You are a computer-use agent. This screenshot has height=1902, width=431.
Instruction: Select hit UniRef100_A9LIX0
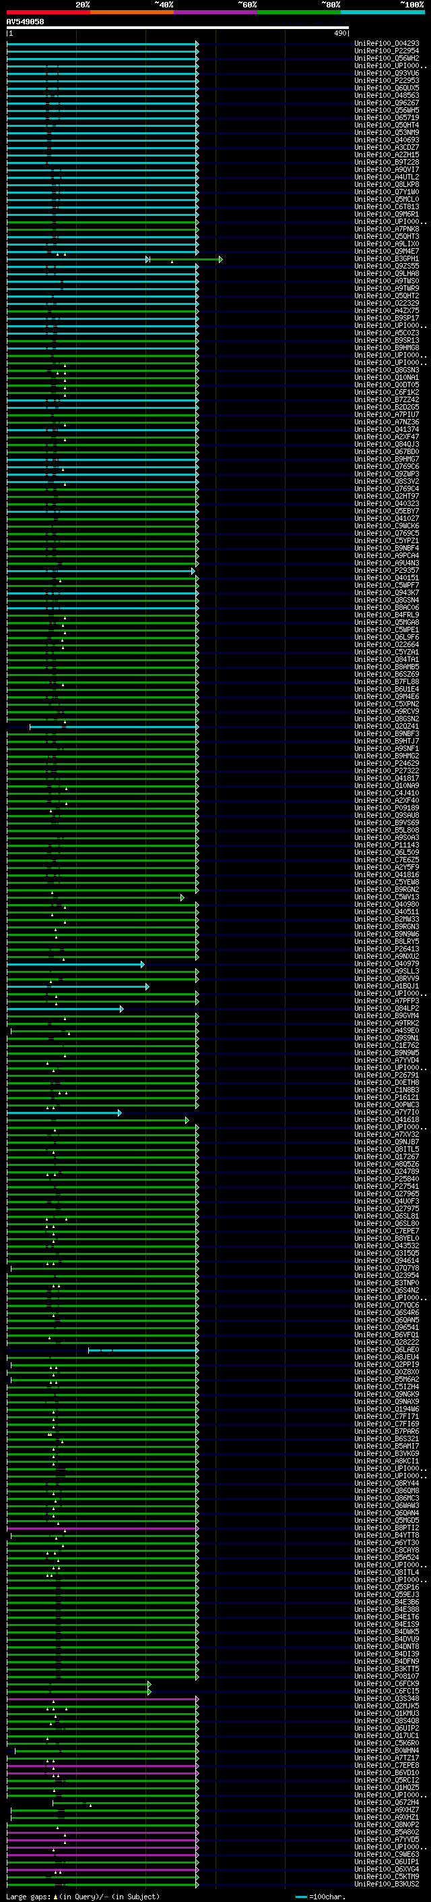[387, 244]
